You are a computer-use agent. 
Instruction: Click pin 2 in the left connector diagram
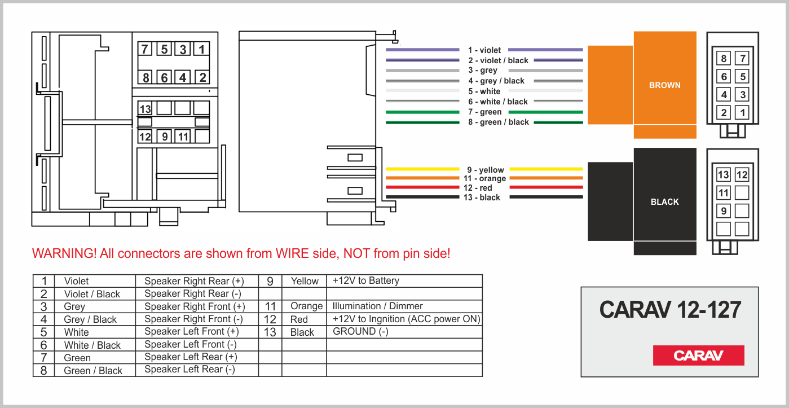(202, 77)
